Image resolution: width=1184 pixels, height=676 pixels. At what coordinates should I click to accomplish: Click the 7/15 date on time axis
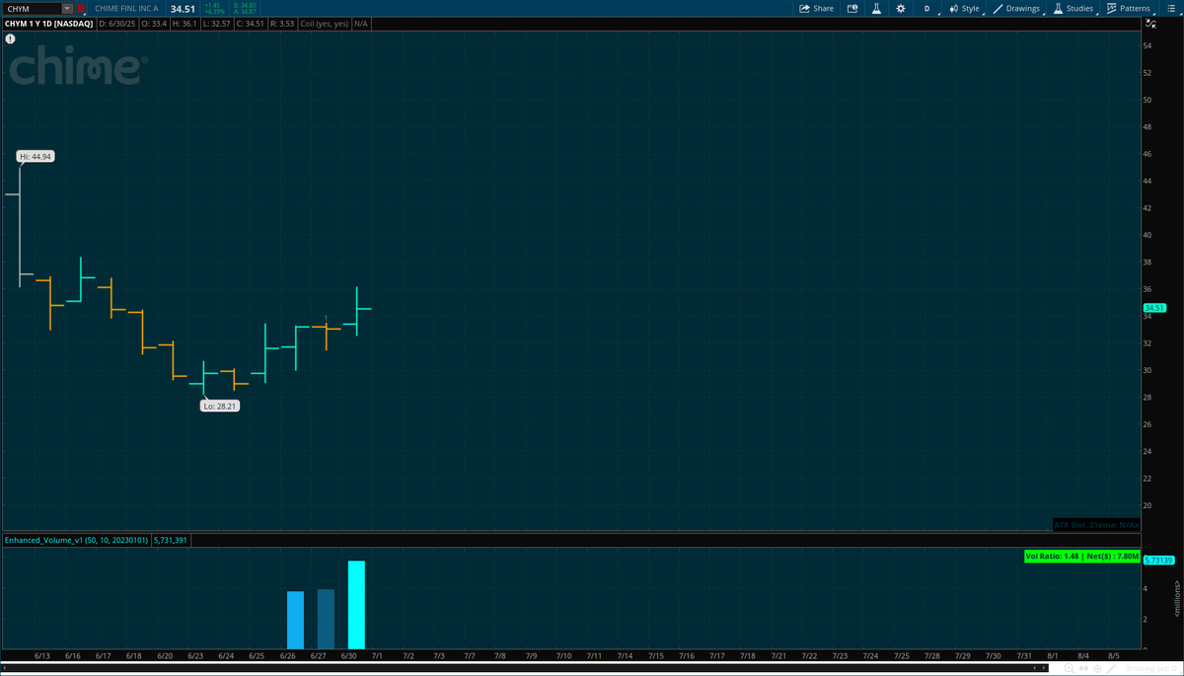(x=655, y=655)
